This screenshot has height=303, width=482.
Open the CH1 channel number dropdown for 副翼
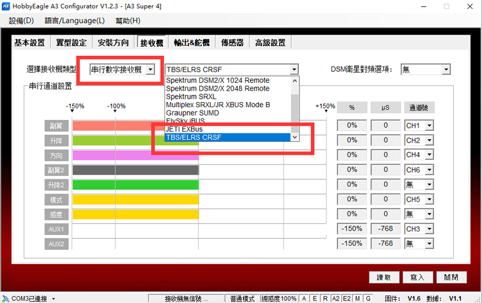click(x=419, y=125)
